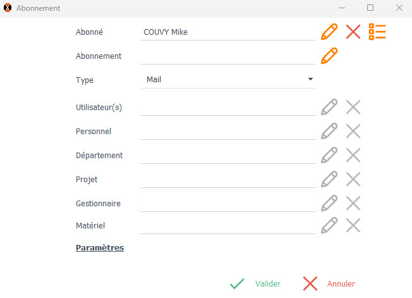The width and height of the screenshot is (412, 298).
Task: Click the pencil icon for Utilisateur(s)
Action: coord(329,107)
